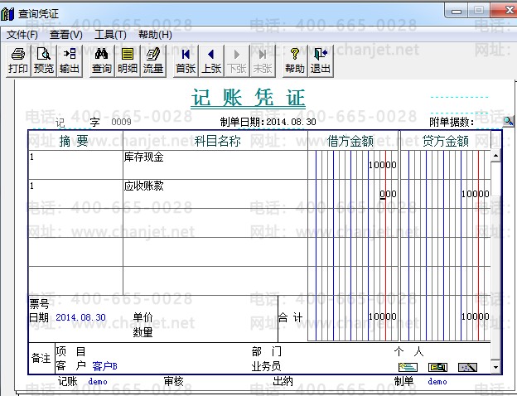Click the middle small icon in the 备注 footer row

click(x=437, y=367)
